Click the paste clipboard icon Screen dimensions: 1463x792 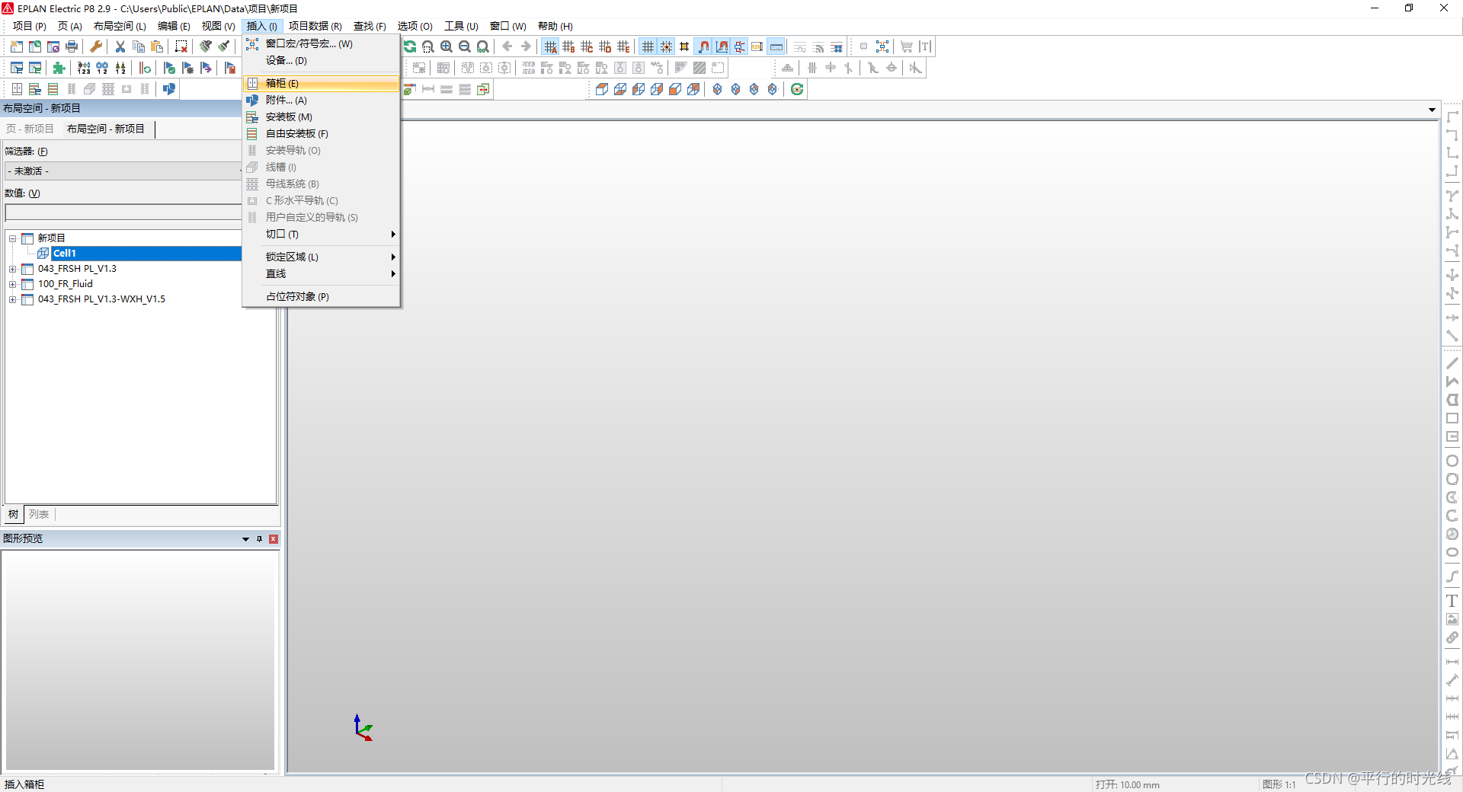click(x=157, y=46)
